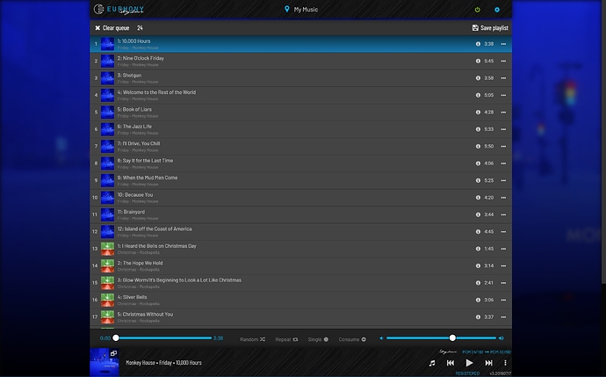The width and height of the screenshot is (606, 377).
Task: Toggle Consume mode
Action: click(x=352, y=339)
